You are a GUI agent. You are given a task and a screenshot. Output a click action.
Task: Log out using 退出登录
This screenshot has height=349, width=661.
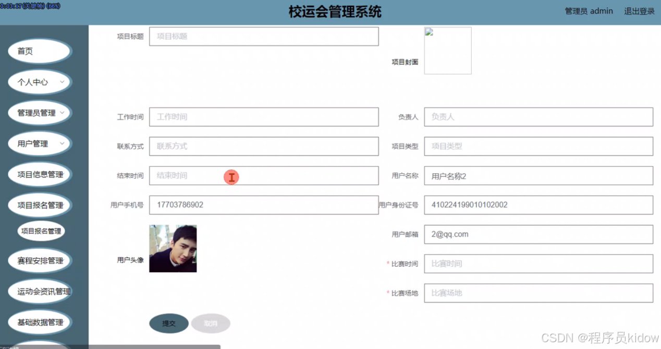point(639,10)
